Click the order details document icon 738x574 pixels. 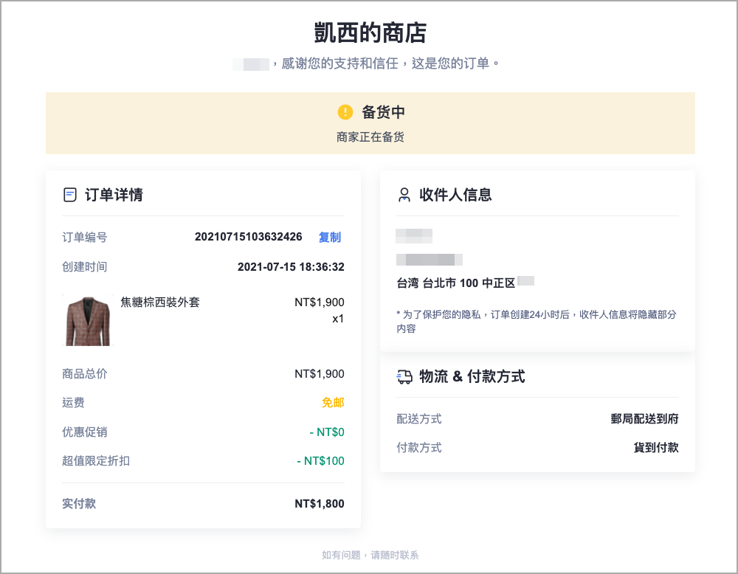coord(70,195)
